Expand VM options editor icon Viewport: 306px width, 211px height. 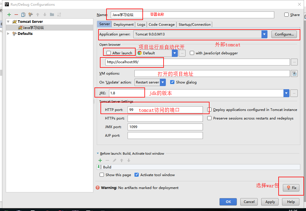coord(294,73)
